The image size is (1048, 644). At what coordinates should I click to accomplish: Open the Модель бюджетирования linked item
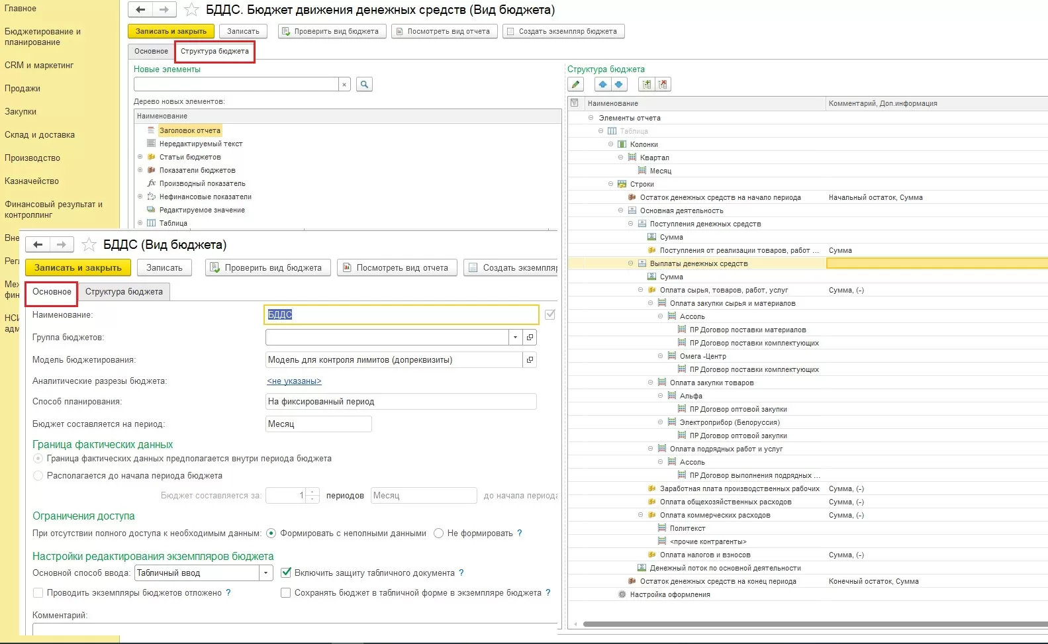click(x=530, y=360)
